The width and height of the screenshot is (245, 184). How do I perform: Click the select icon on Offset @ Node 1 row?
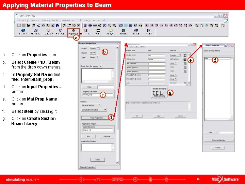(x=185, y=67)
